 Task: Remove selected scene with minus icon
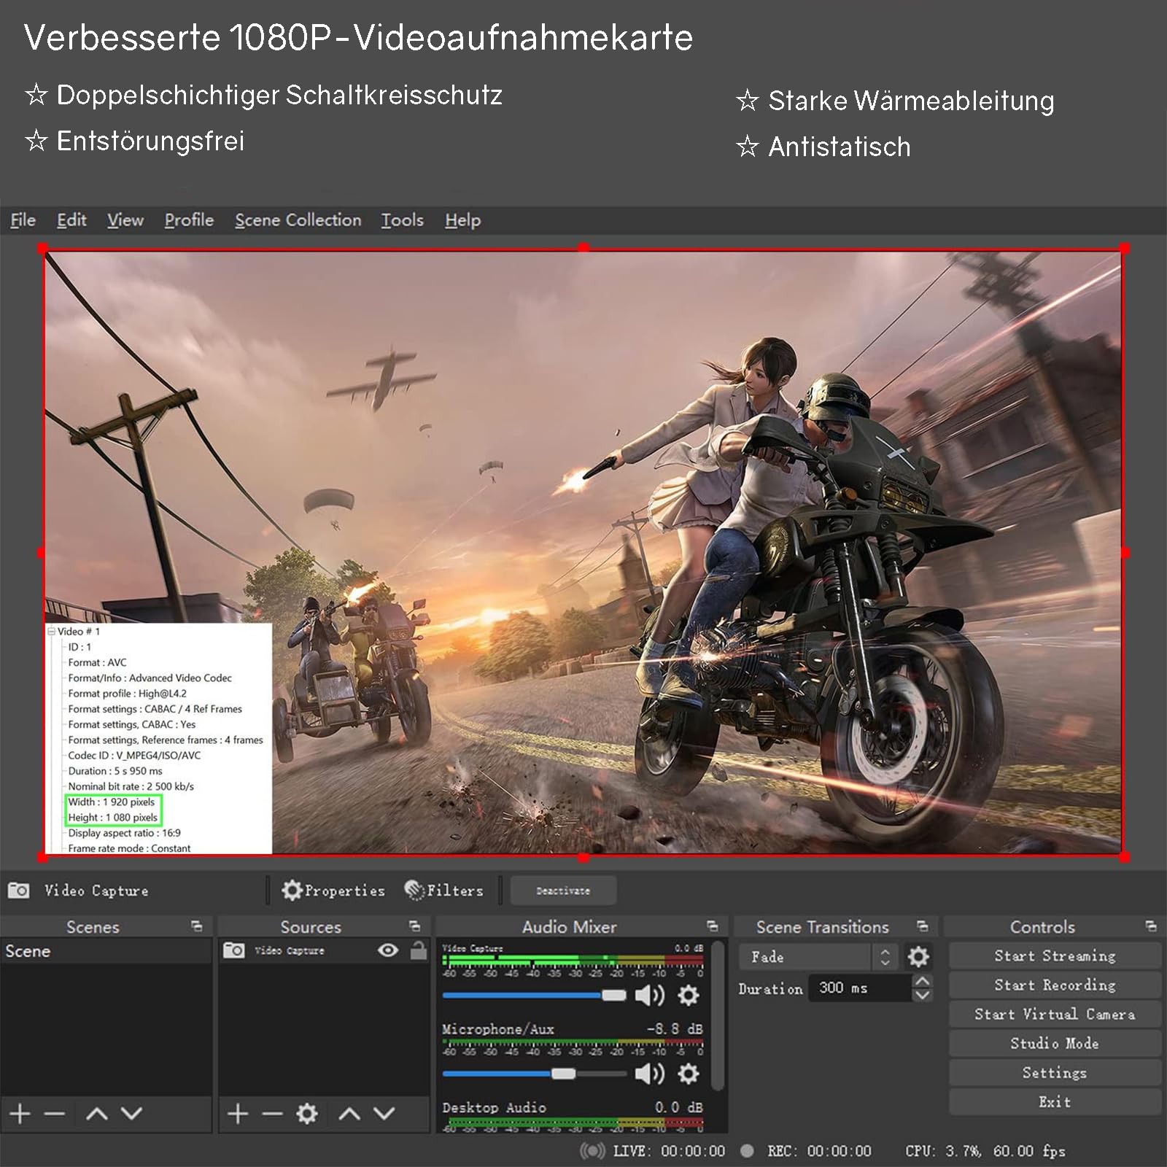(55, 1114)
